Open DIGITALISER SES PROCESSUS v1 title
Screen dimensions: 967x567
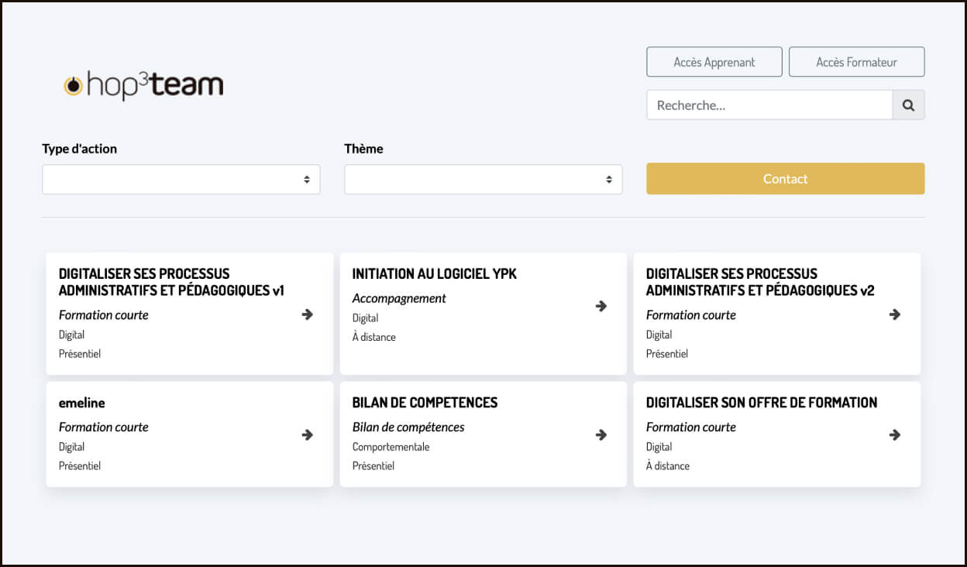[x=171, y=282]
